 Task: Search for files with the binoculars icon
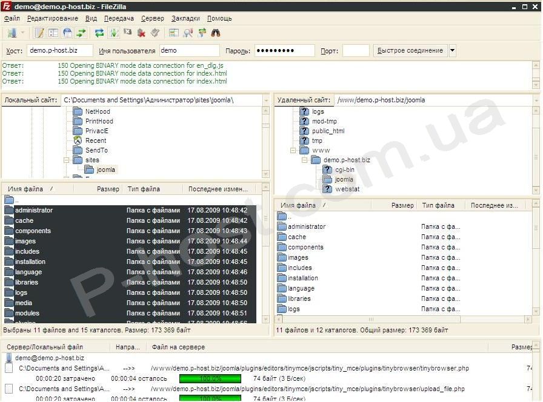216,33
